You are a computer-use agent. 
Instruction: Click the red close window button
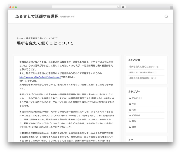[10, 7]
